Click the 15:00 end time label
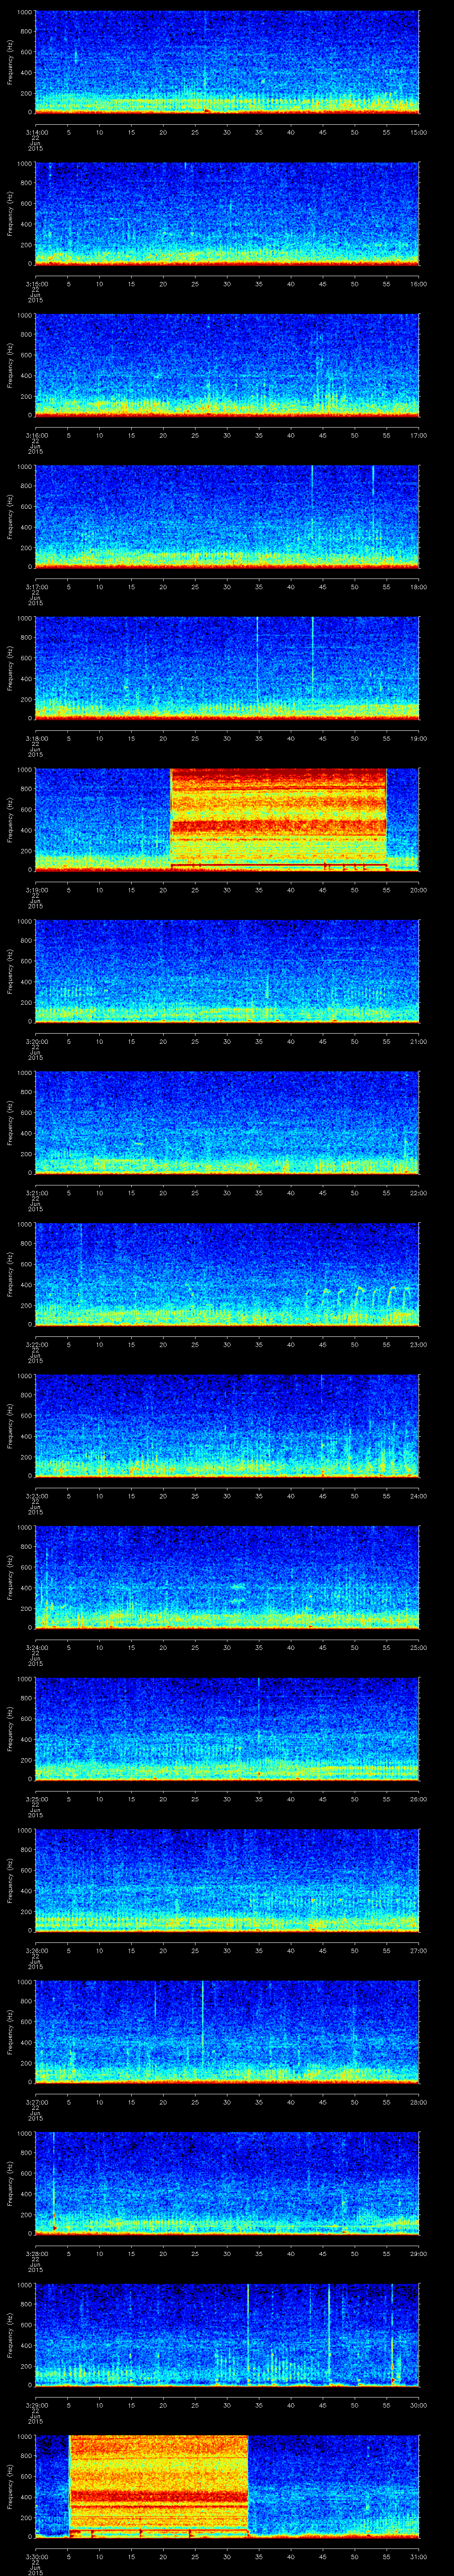Image resolution: width=454 pixels, height=2576 pixels. coord(419,132)
